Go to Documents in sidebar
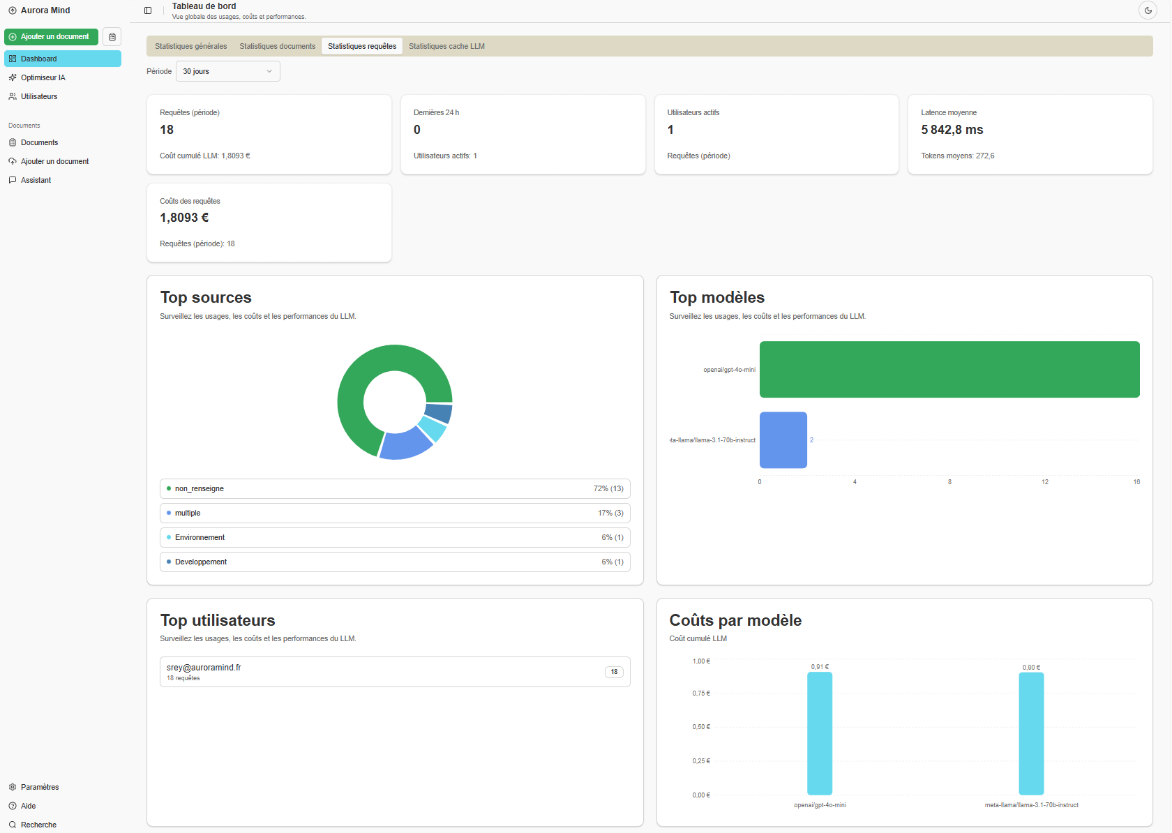The image size is (1172, 833). (39, 142)
